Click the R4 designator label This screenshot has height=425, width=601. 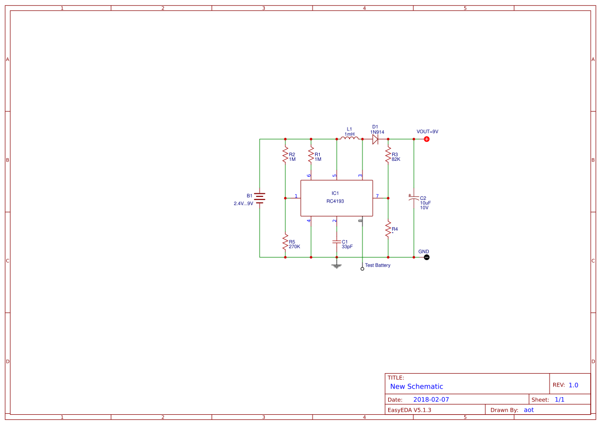[395, 229]
